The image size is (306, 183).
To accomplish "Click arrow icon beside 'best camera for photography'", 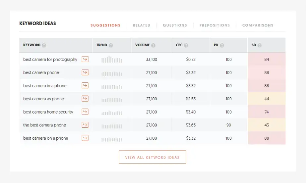I will tap(85, 59).
